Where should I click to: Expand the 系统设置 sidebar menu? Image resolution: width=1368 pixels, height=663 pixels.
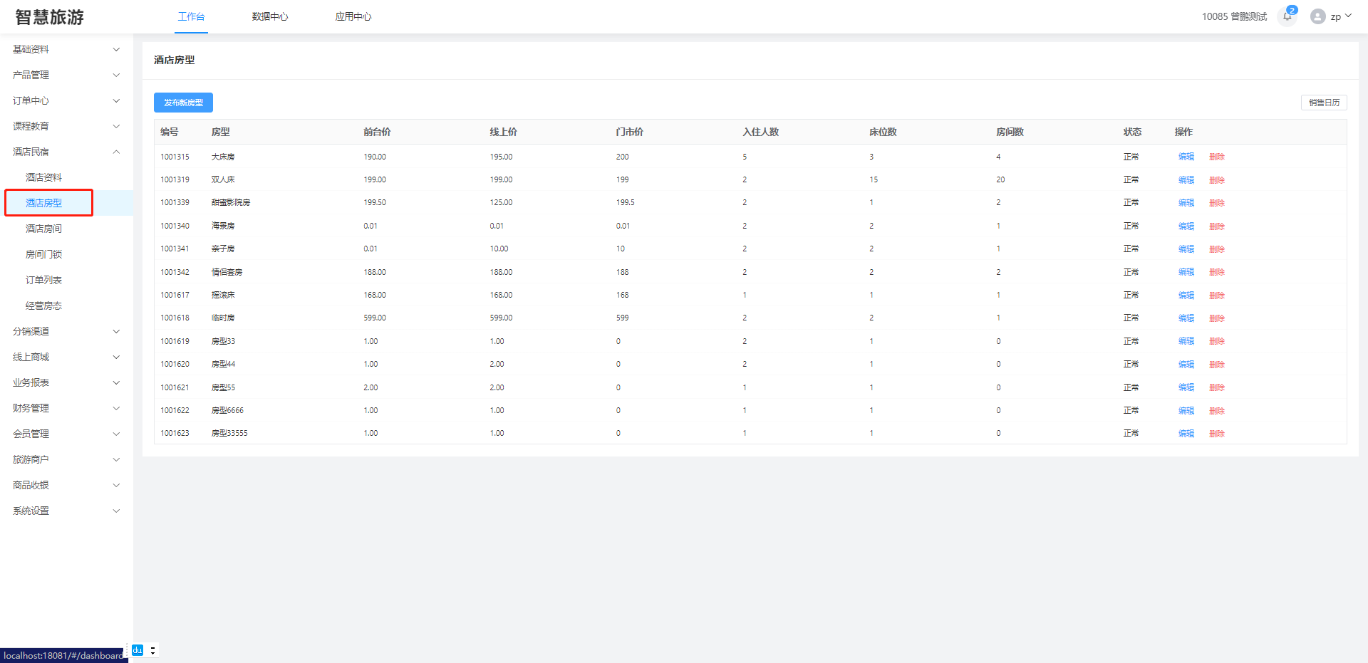pyautogui.click(x=66, y=511)
